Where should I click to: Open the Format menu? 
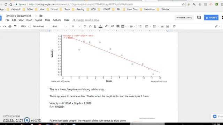coord(38,20)
